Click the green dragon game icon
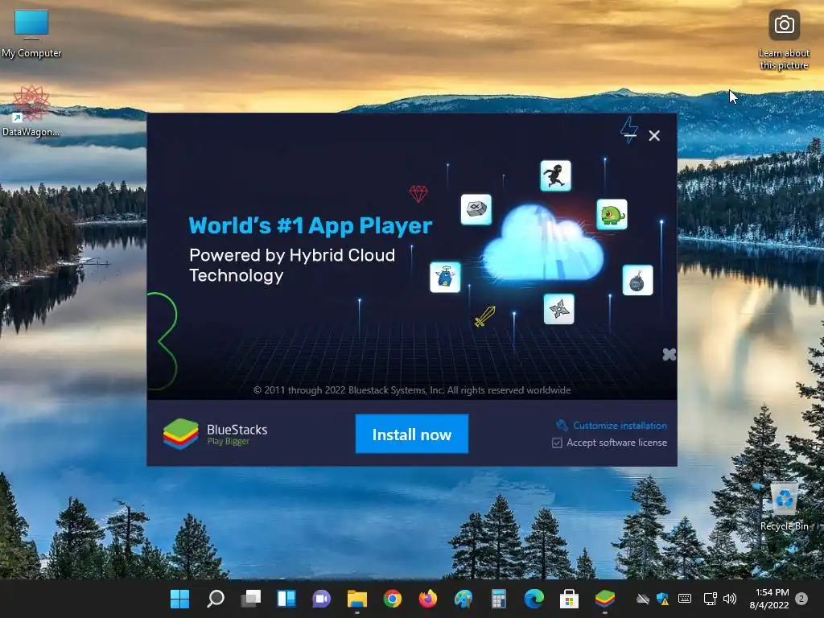Screen dimensions: 824x618 (x=612, y=214)
